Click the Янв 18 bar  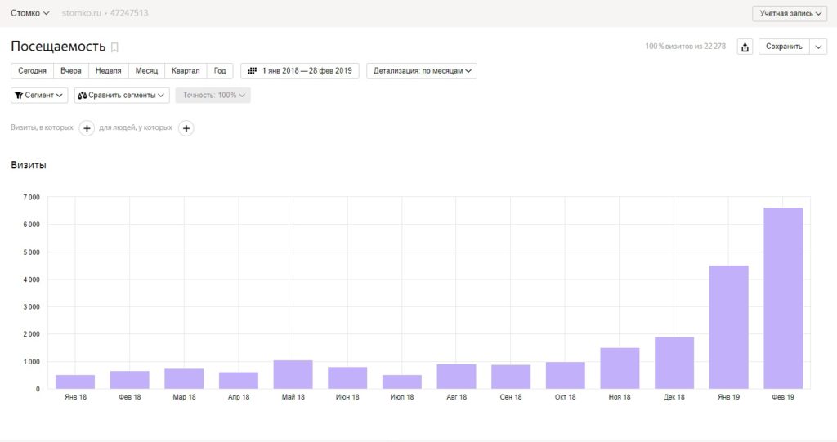point(75,382)
